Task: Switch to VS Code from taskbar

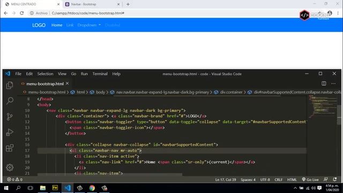Action: point(68,188)
